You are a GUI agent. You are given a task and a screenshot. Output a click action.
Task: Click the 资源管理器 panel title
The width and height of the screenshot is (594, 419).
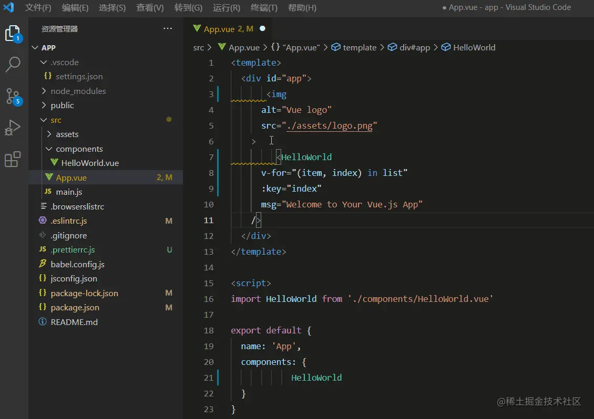point(59,29)
